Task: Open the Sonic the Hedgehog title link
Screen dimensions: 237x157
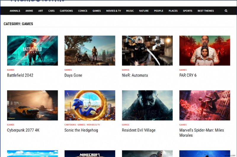Action: click(x=81, y=130)
